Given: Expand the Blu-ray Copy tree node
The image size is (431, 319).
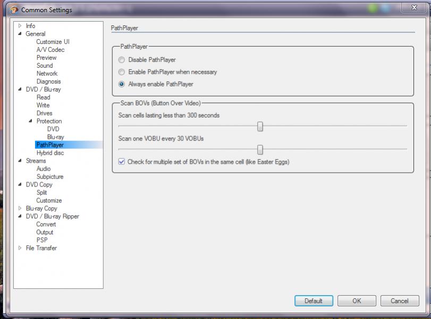Looking at the screenshot, I should pyautogui.click(x=20, y=208).
